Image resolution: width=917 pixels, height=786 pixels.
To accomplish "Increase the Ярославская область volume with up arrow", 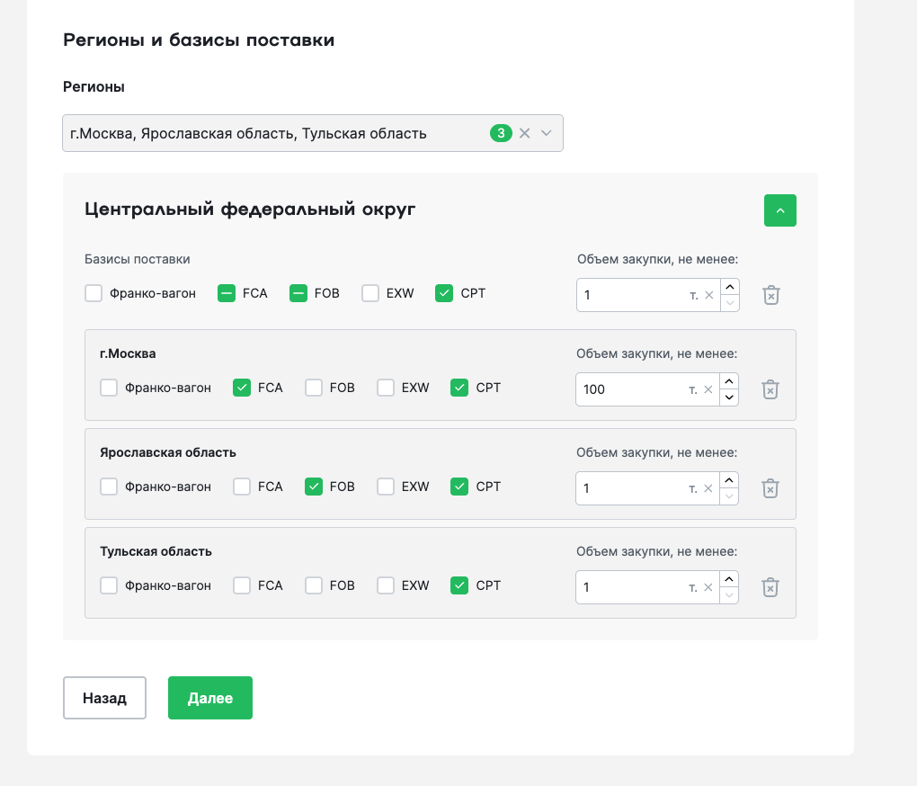I will coord(729,480).
